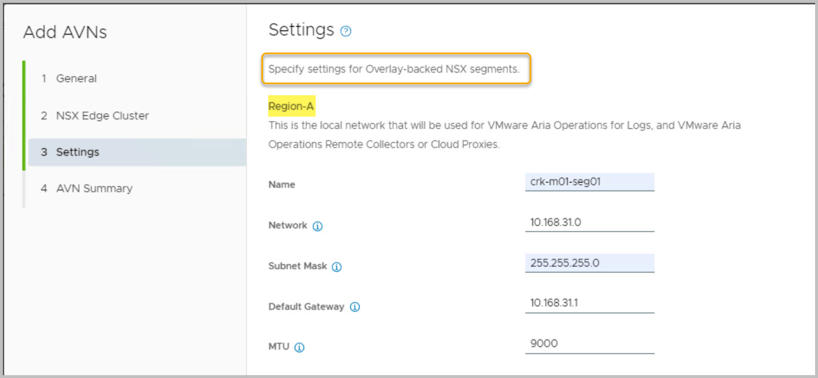Image resolution: width=818 pixels, height=378 pixels.
Task: Click the Name field containing crk-m01-seg01
Action: (x=589, y=182)
